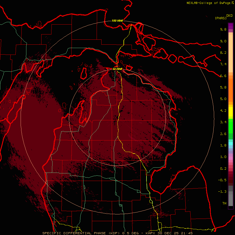Click the "5.8" value on the color scale
The width and height of the screenshot is (235, 235).
pos(223,87)
